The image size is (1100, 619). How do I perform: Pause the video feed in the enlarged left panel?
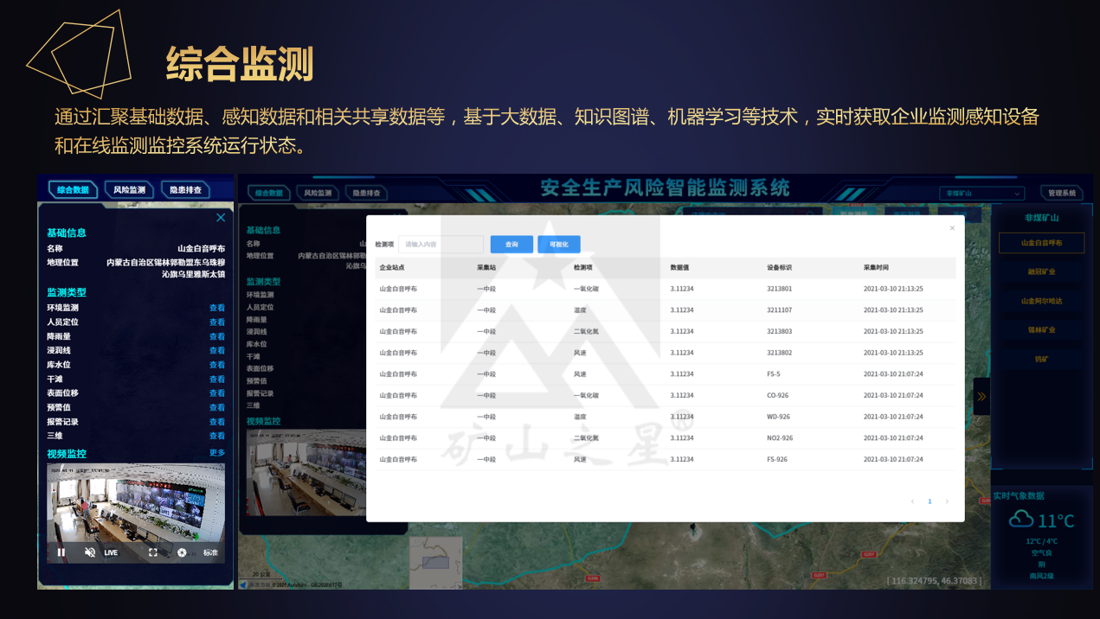(x=61, y=552)
